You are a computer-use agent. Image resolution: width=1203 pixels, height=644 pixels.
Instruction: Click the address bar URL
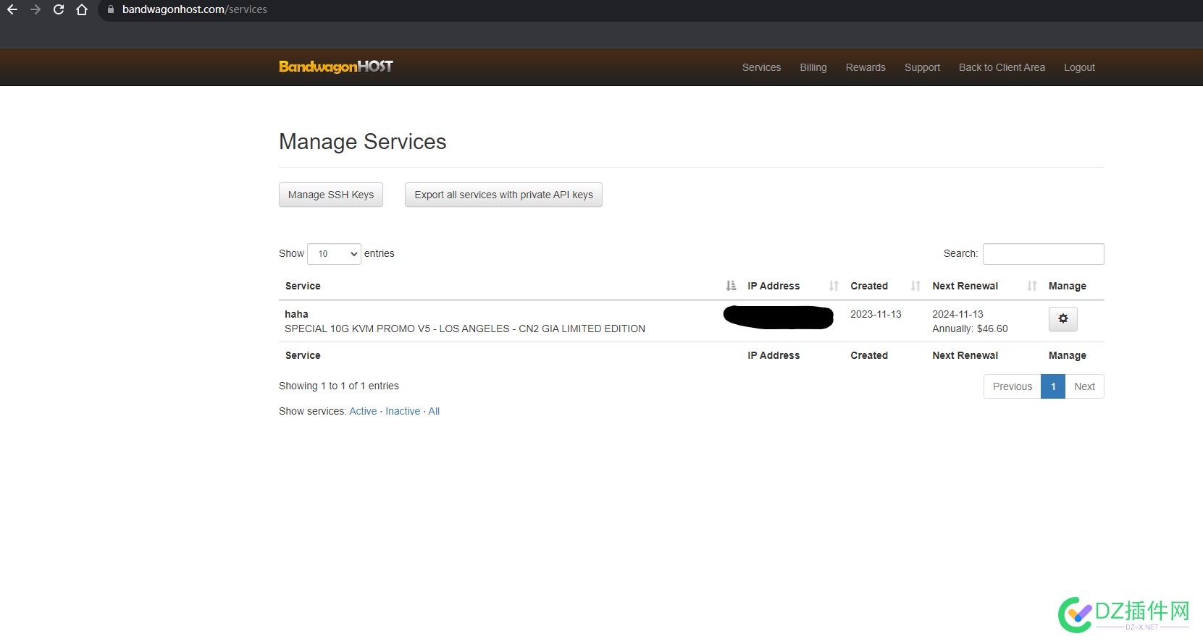pyautogui.click(x=194, y=9)
